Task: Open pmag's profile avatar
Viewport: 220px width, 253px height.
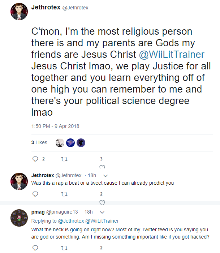Action: click(19, 218)
